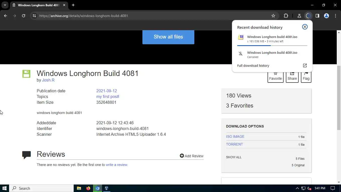Share this item
Image resolution: width=341 pixels, height=192 pixels.
[292, 76]
